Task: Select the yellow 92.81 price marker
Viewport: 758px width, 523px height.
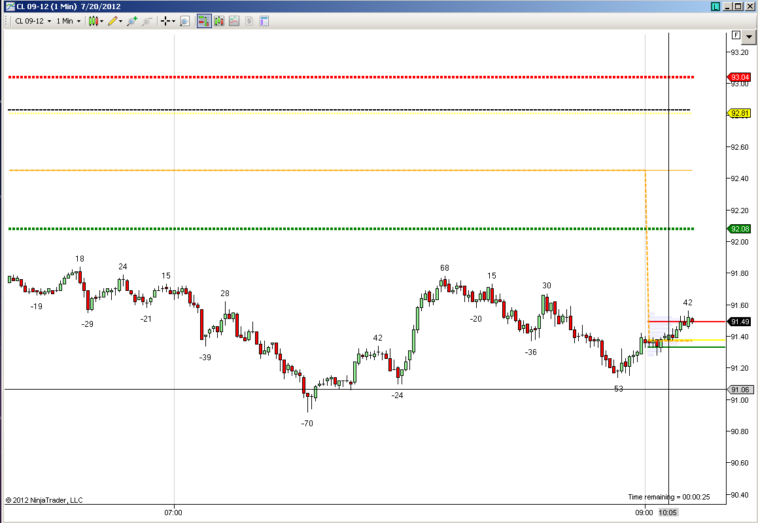Action: coord(739,114)
